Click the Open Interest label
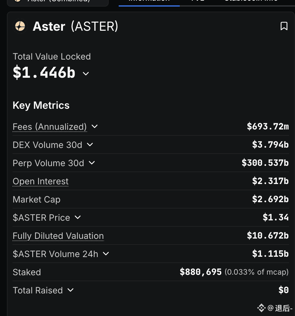This screenshot has height=316, width=295. pyautogui.click(x=40, y=181)
